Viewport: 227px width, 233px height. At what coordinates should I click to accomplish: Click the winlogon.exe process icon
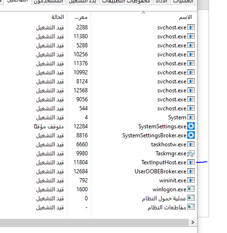(191, 189)
